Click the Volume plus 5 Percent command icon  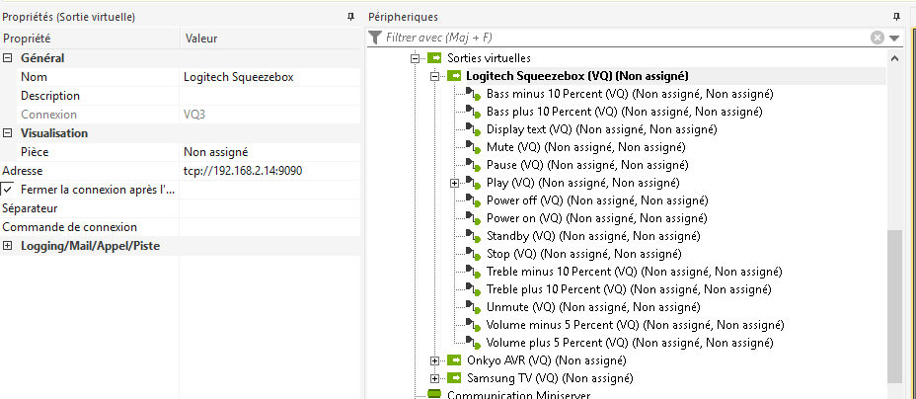pyautogui.click(x=473, y=343)
